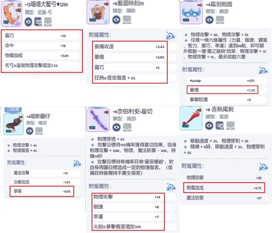Click the 暴傷 +8.9% row of 暗影龍仔
272x233 pixels.
(42, 191)
